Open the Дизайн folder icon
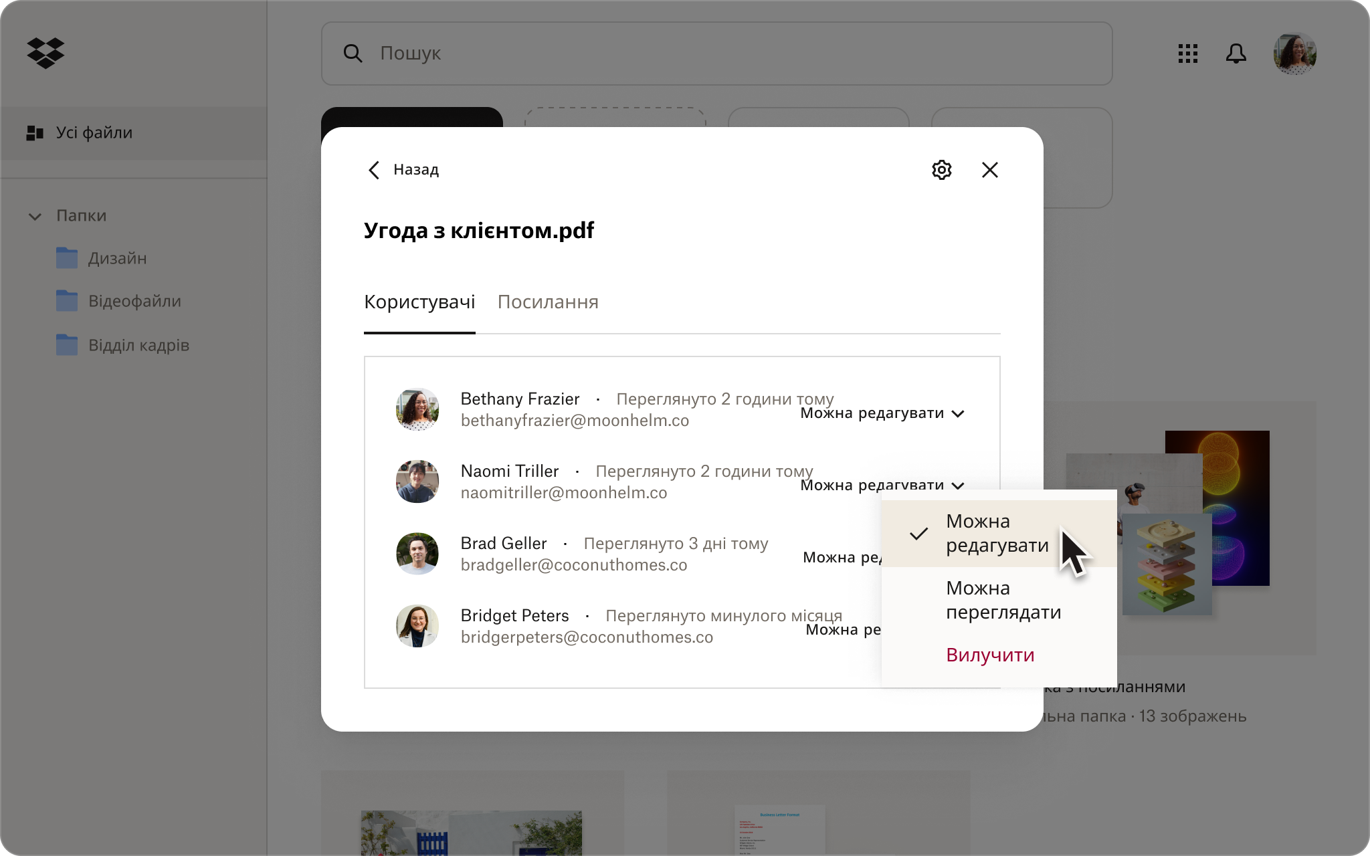The image size is (1370, 856). [x=68, y=258]
